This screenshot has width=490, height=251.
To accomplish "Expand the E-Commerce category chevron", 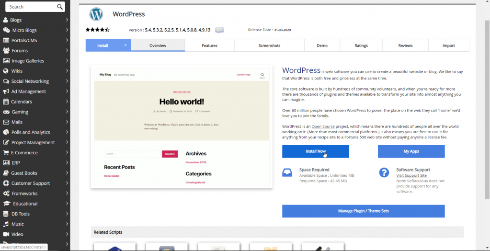I will pos(67,153).
